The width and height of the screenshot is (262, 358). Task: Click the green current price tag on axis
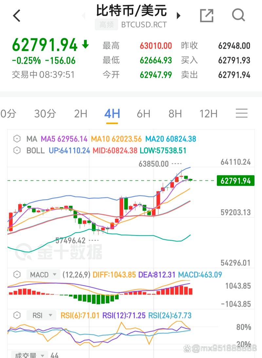pos(235,180)
